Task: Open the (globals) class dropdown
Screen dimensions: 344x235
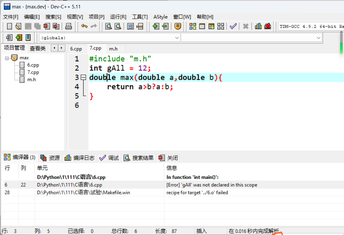Action: (x=109, y=38)
